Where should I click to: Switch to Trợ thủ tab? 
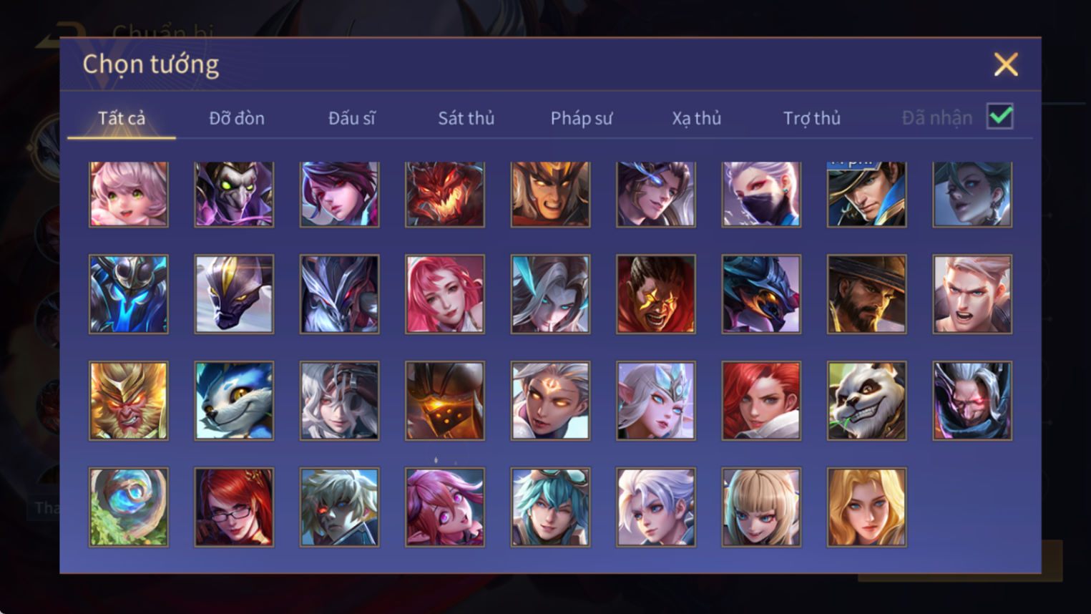point(812,118)
